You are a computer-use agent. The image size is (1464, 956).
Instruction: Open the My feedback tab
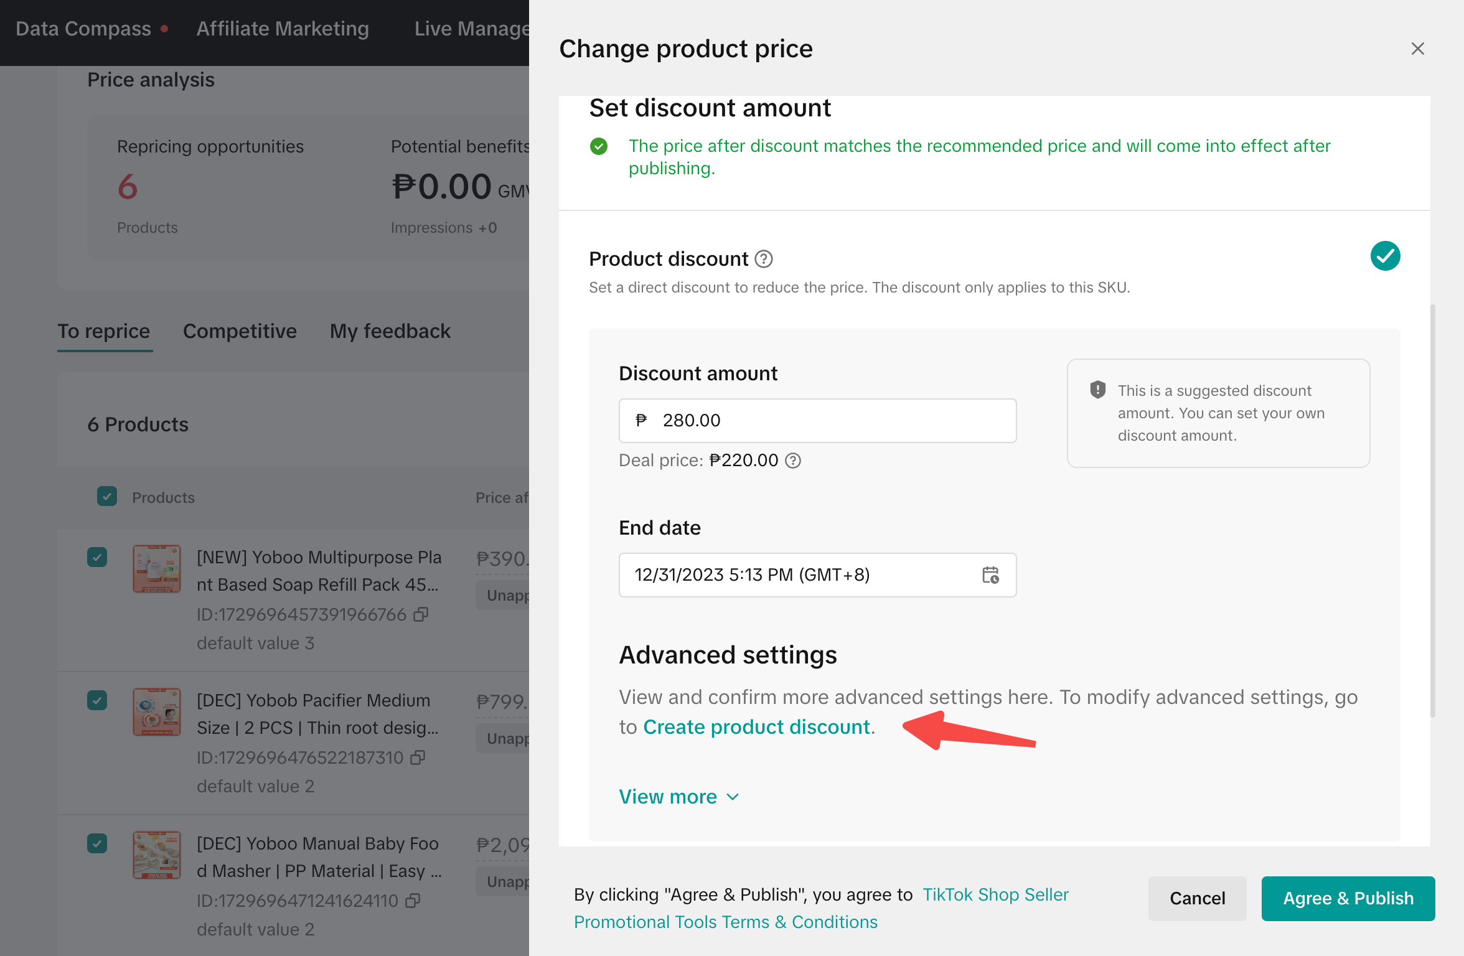pyautogui.click(x=390, y=331)
